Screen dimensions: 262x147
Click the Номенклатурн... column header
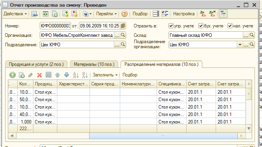(x=138, y=84)
